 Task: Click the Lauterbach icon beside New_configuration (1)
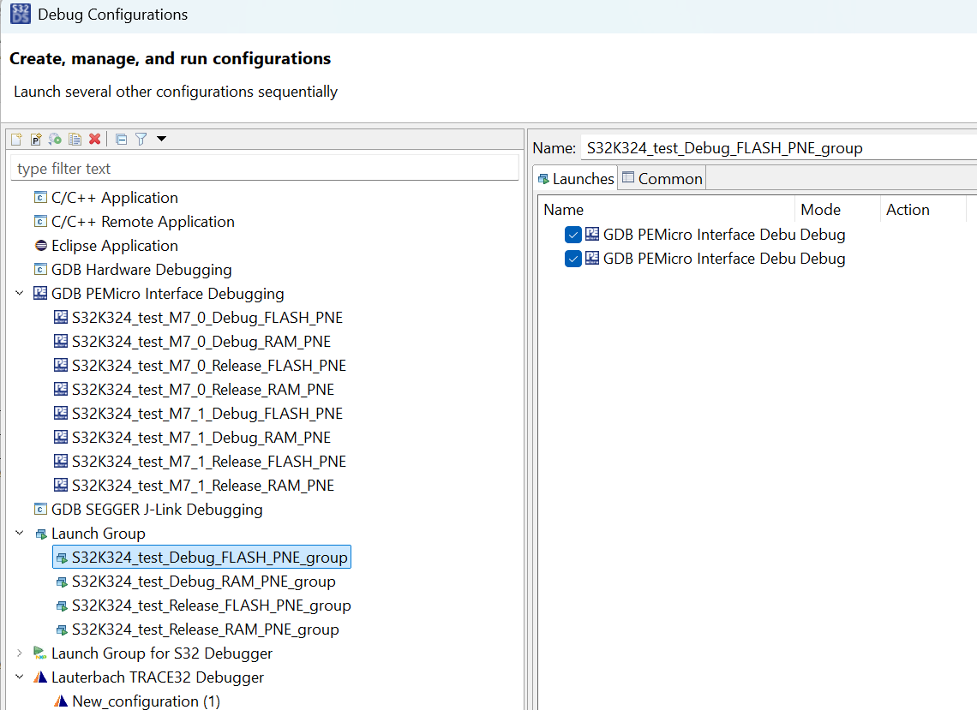(x=61, y=701)
